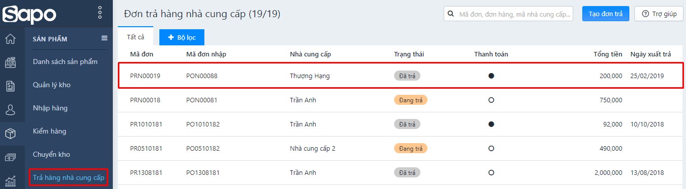Click the Sapo logo

point(29,14)
